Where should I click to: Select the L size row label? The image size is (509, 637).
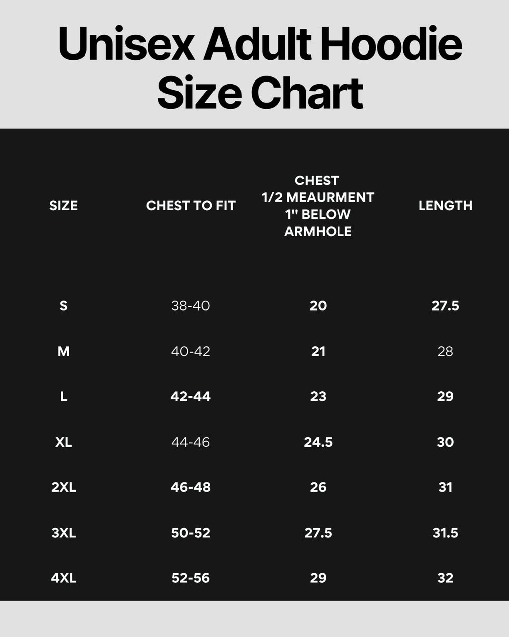coord(63,396)
